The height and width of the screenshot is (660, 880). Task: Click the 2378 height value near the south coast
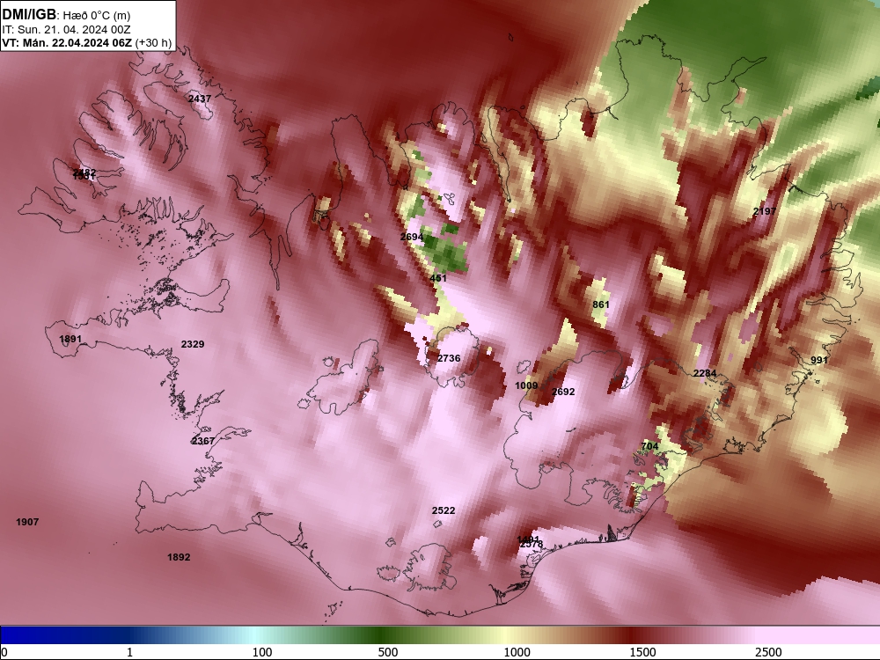click(532, 545)
